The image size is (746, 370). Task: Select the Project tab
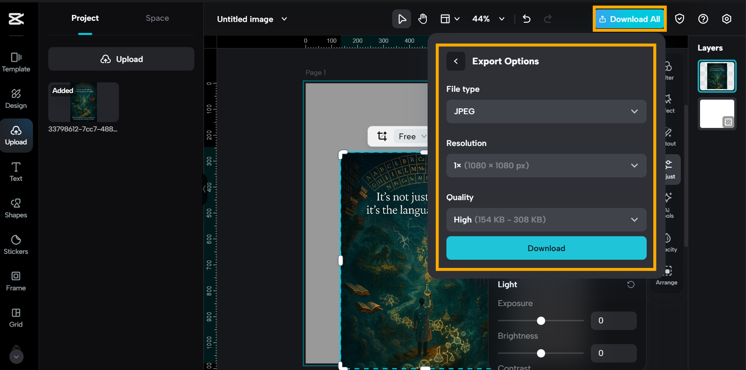click(85, 18)
